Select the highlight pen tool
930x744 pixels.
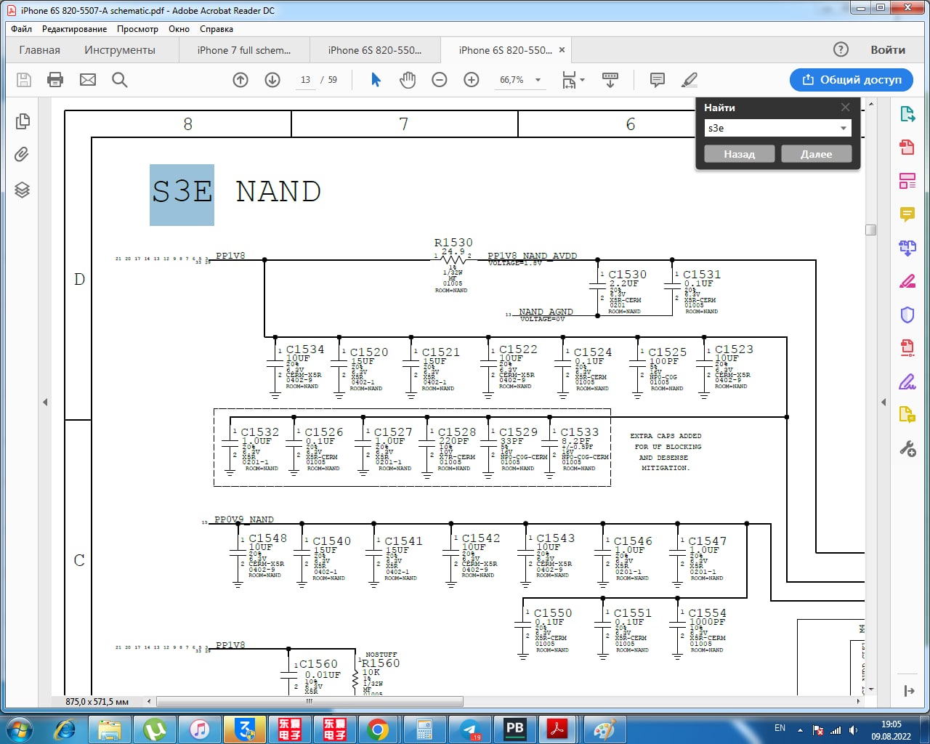pyautogui.click(x=690, y=80)
